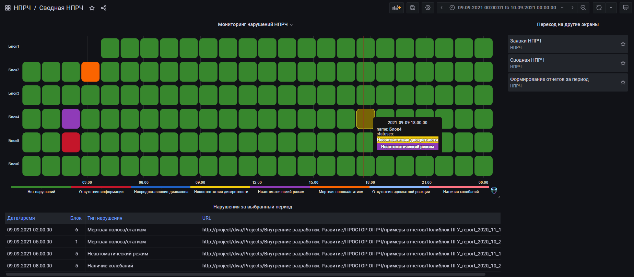Mark dashboard as favorite with star

tap(92, 8)
